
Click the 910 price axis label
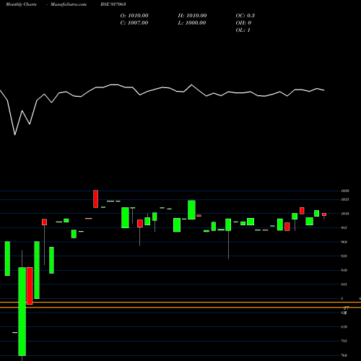[344, 270]
